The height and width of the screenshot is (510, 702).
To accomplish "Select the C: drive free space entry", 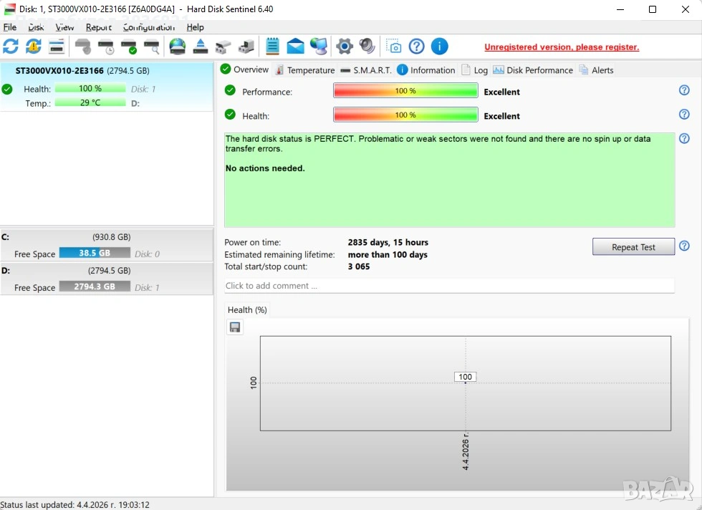I will [94, 253].
